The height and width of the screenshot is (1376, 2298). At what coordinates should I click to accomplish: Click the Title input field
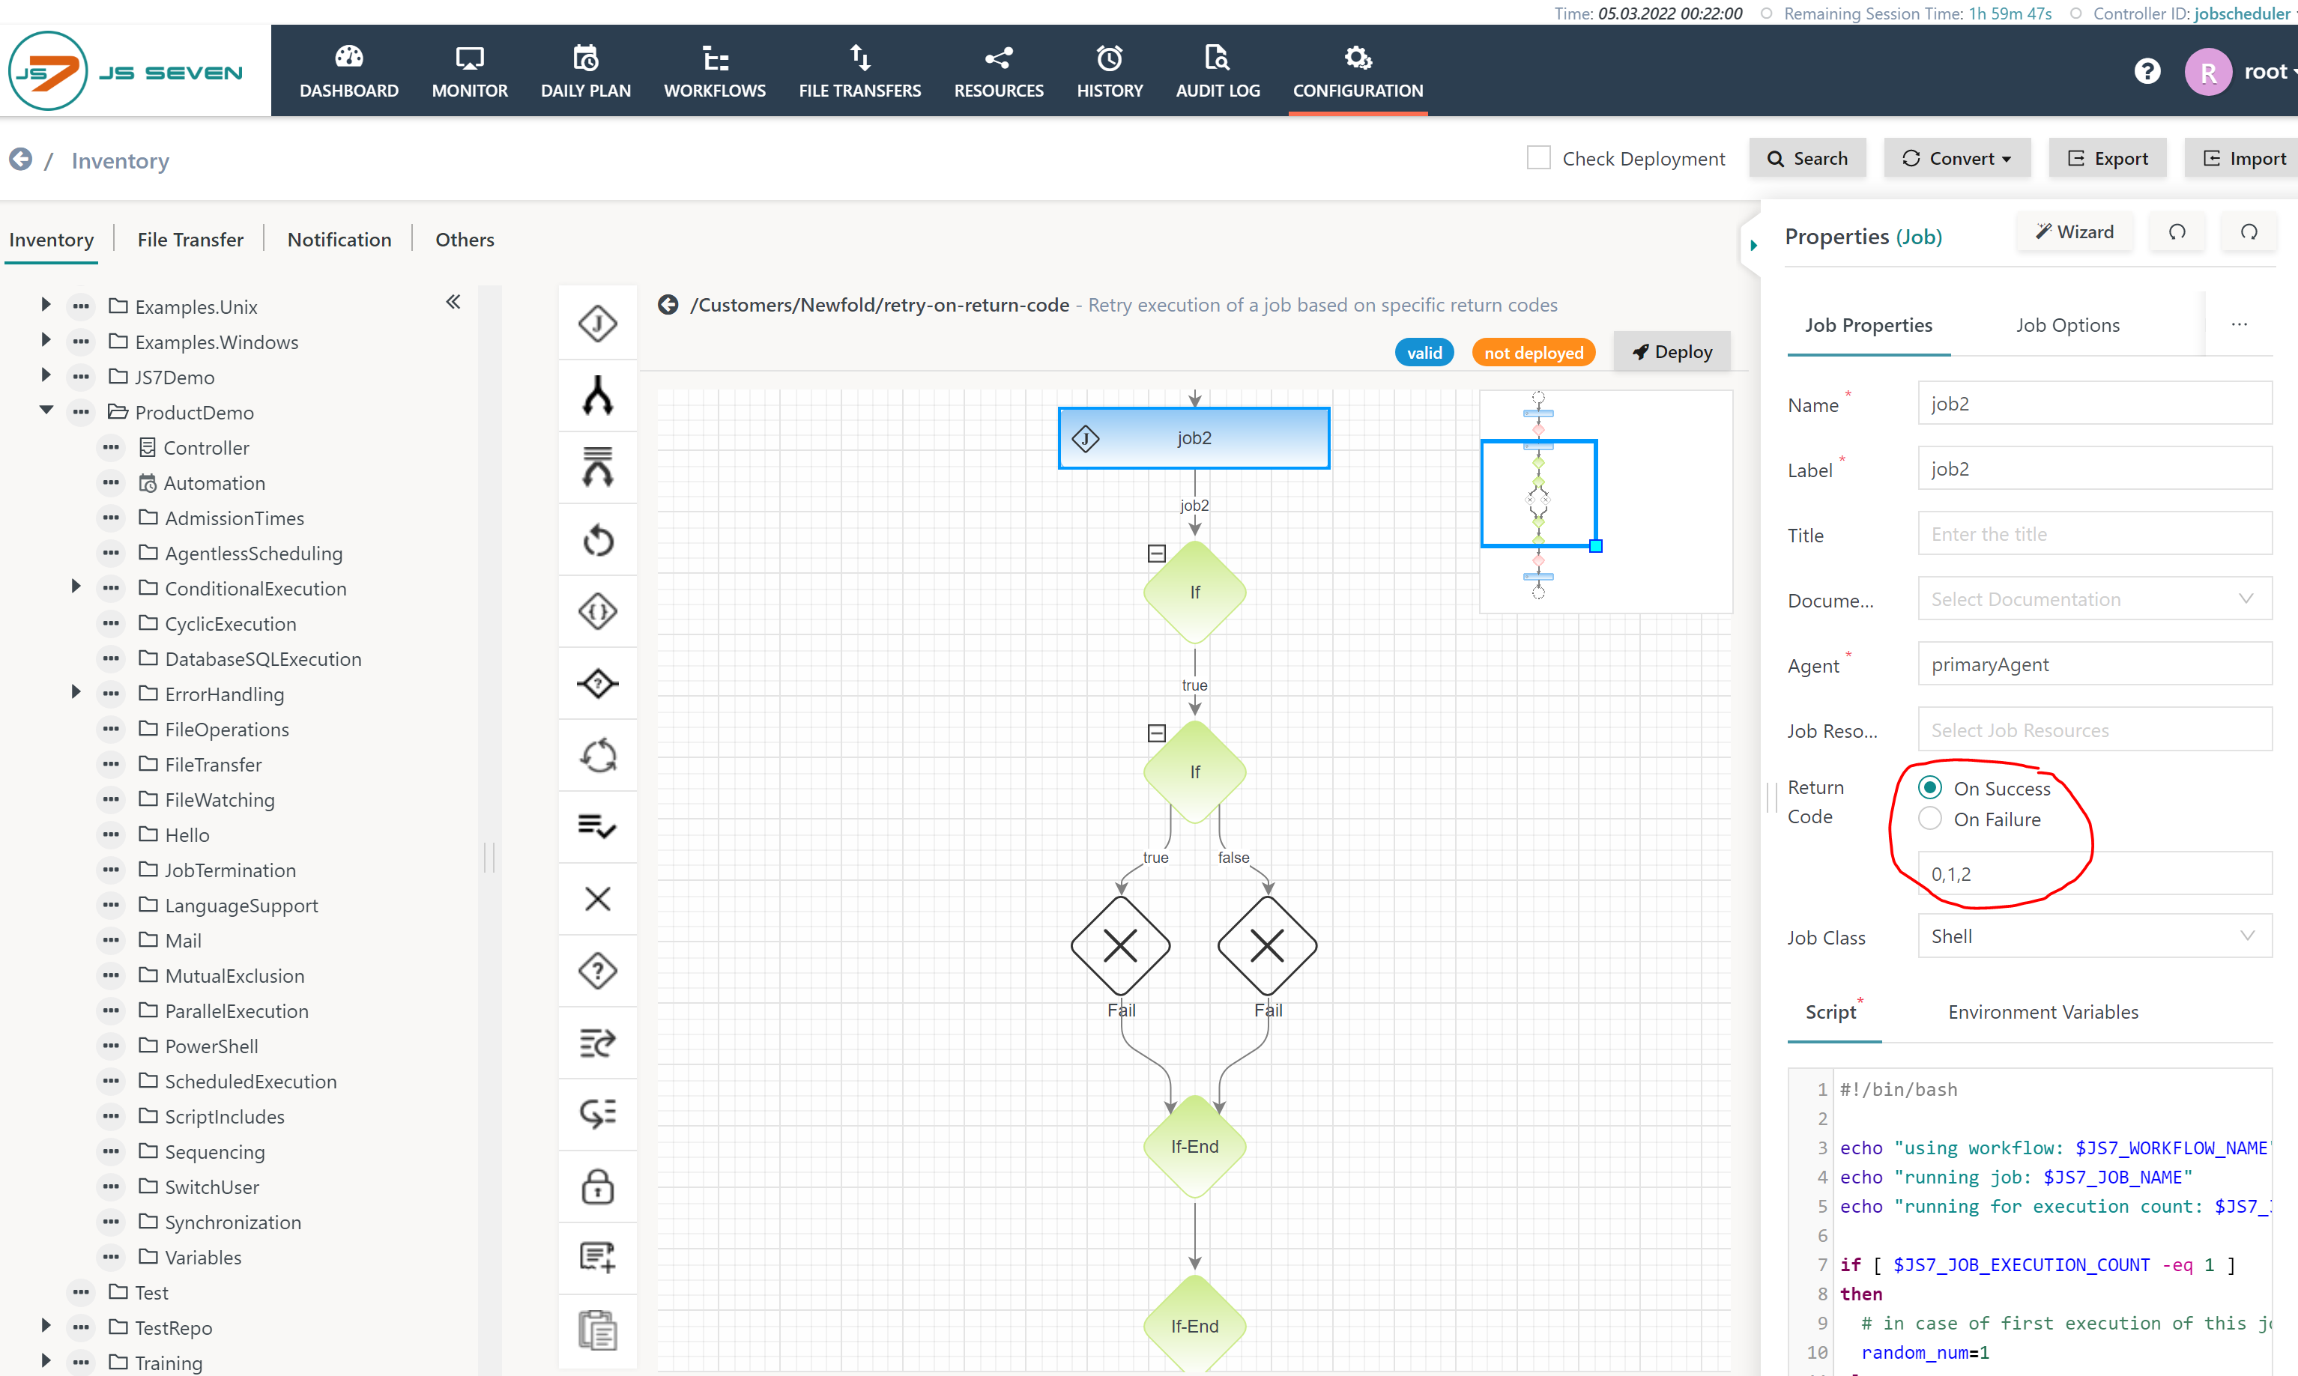(2094, 534)
